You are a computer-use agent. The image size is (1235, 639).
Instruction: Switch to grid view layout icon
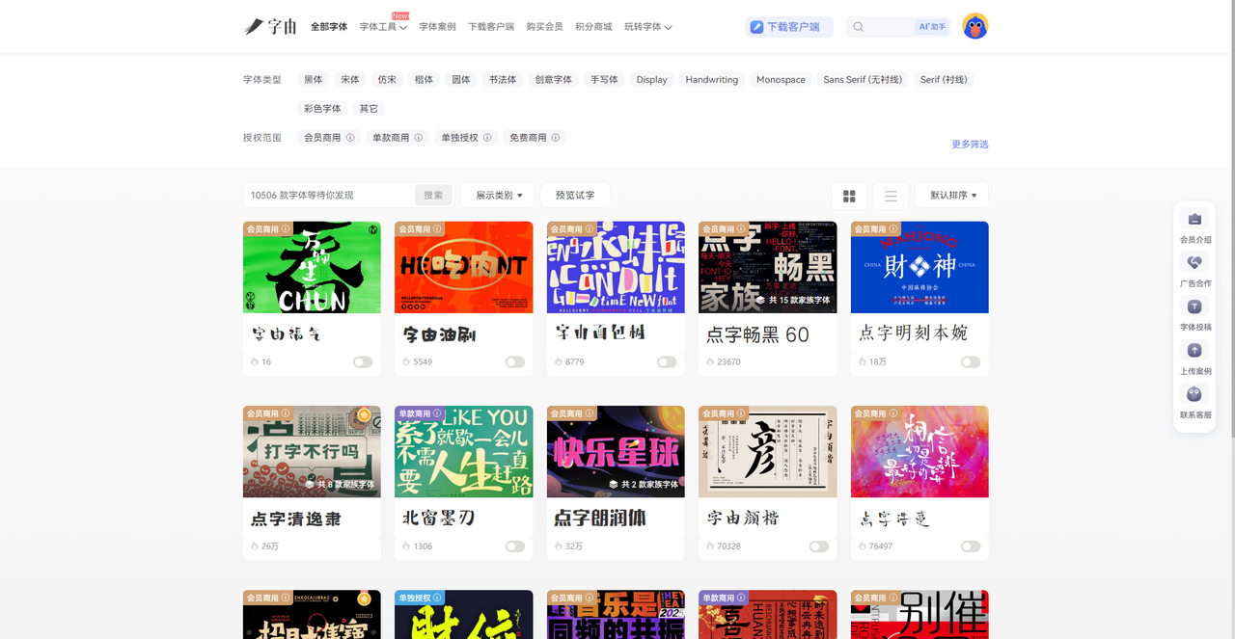point(849,196)
